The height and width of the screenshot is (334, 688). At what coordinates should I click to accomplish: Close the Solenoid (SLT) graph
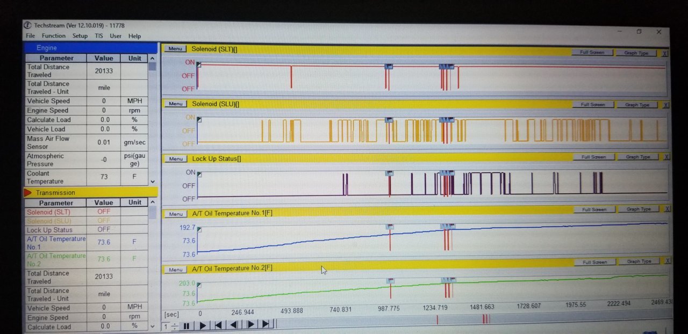tap(665, 53)
